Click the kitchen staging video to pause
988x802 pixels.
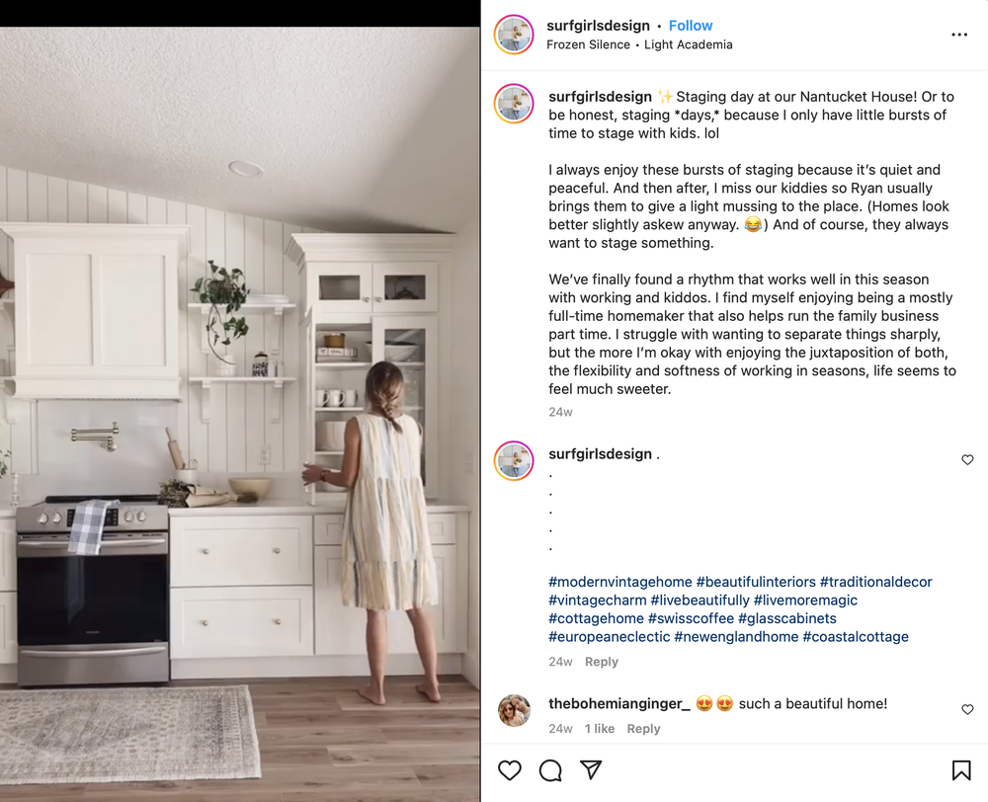(x=240, y=414)
